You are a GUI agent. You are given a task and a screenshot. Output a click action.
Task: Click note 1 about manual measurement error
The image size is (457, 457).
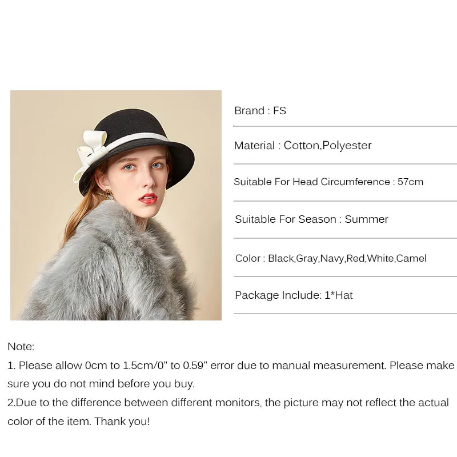tap(231, 366)
